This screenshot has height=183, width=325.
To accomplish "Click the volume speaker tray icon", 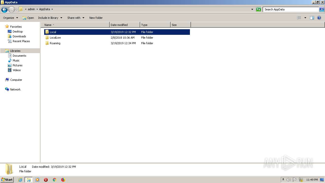I will point(289,180).
